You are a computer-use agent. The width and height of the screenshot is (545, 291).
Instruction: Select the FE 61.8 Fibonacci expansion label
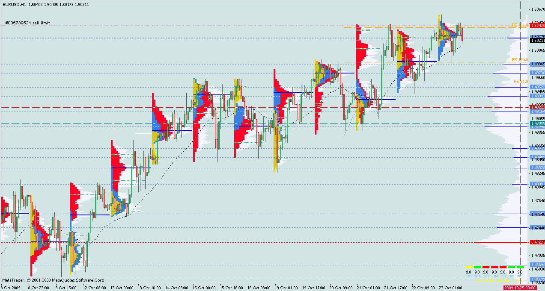pyautogui.click(x=519, y=81)
